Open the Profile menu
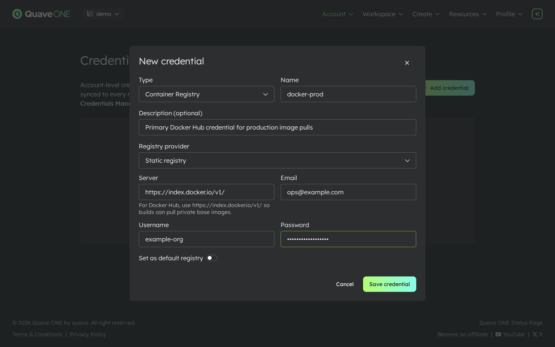 509,14
